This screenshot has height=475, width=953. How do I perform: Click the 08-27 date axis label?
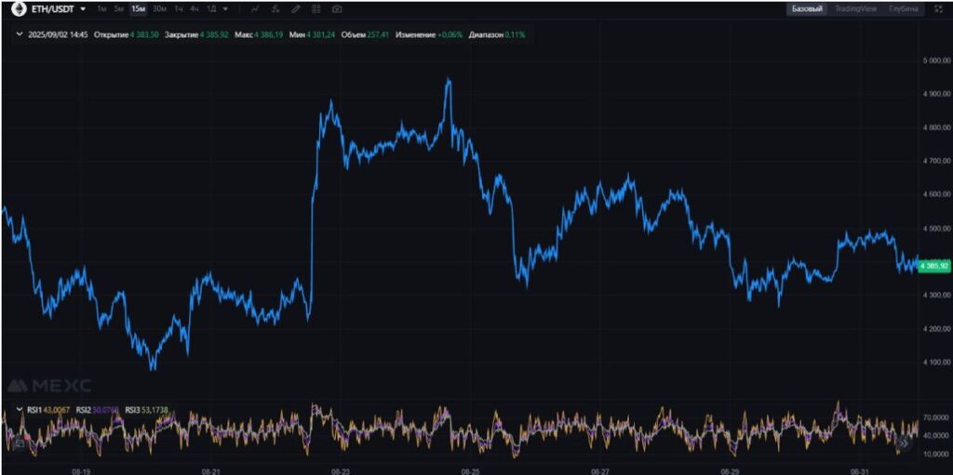coord(600,470)
